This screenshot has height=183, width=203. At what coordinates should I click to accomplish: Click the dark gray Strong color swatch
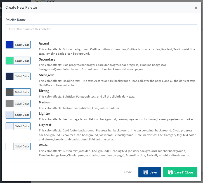[x=10, y=92]
